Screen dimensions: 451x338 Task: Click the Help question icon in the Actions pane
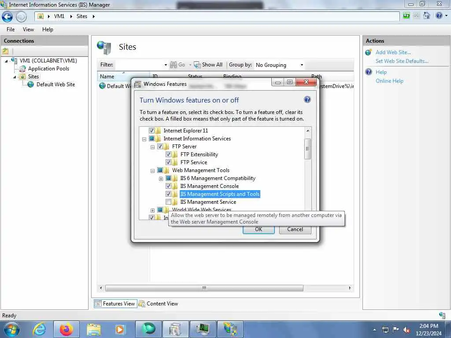pos(369,72)
